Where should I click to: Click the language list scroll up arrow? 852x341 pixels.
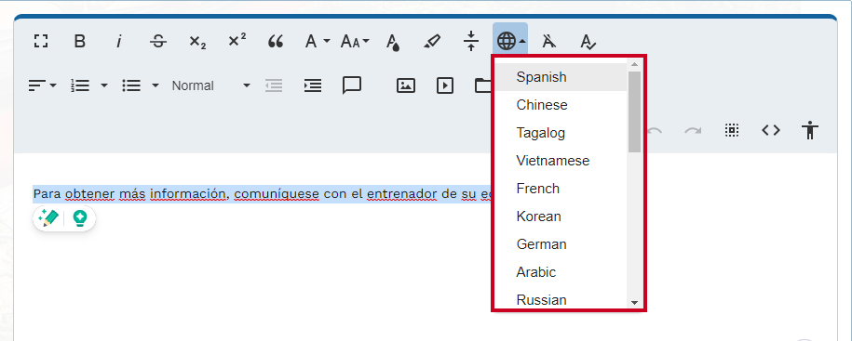634,64
